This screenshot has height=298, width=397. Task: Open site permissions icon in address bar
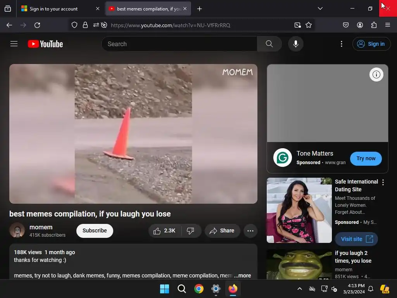click(96, 25)
